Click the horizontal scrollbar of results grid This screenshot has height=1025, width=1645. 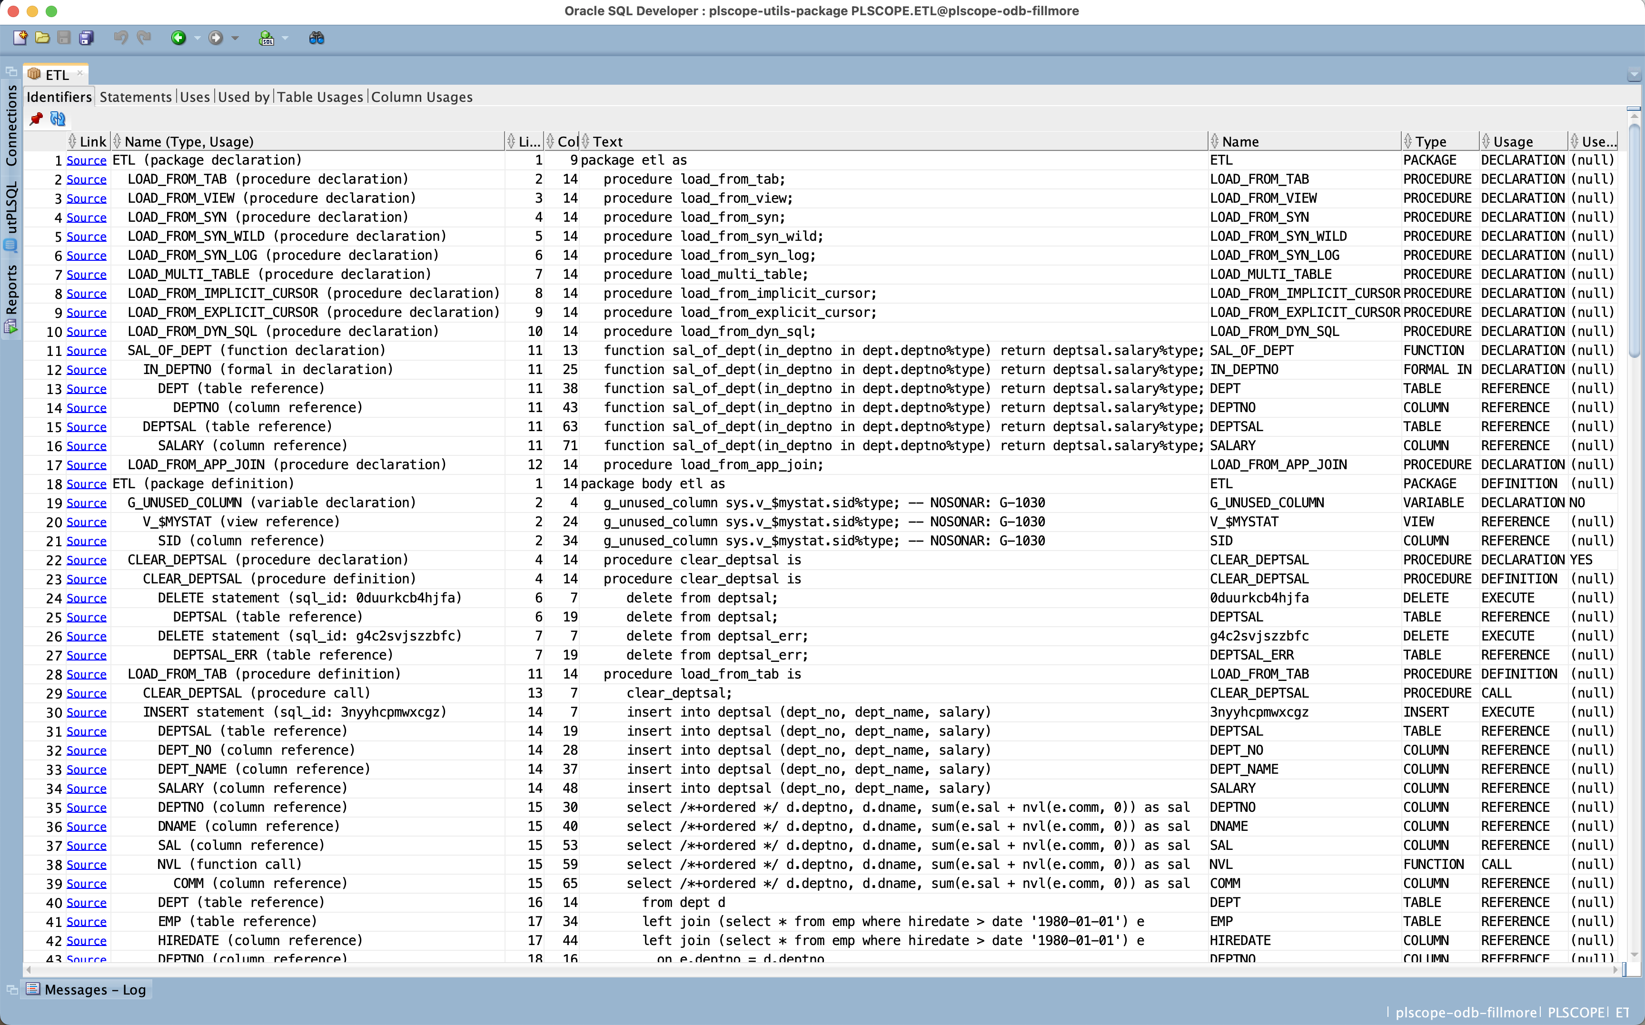pyautogui.click(x=822, y=969)
